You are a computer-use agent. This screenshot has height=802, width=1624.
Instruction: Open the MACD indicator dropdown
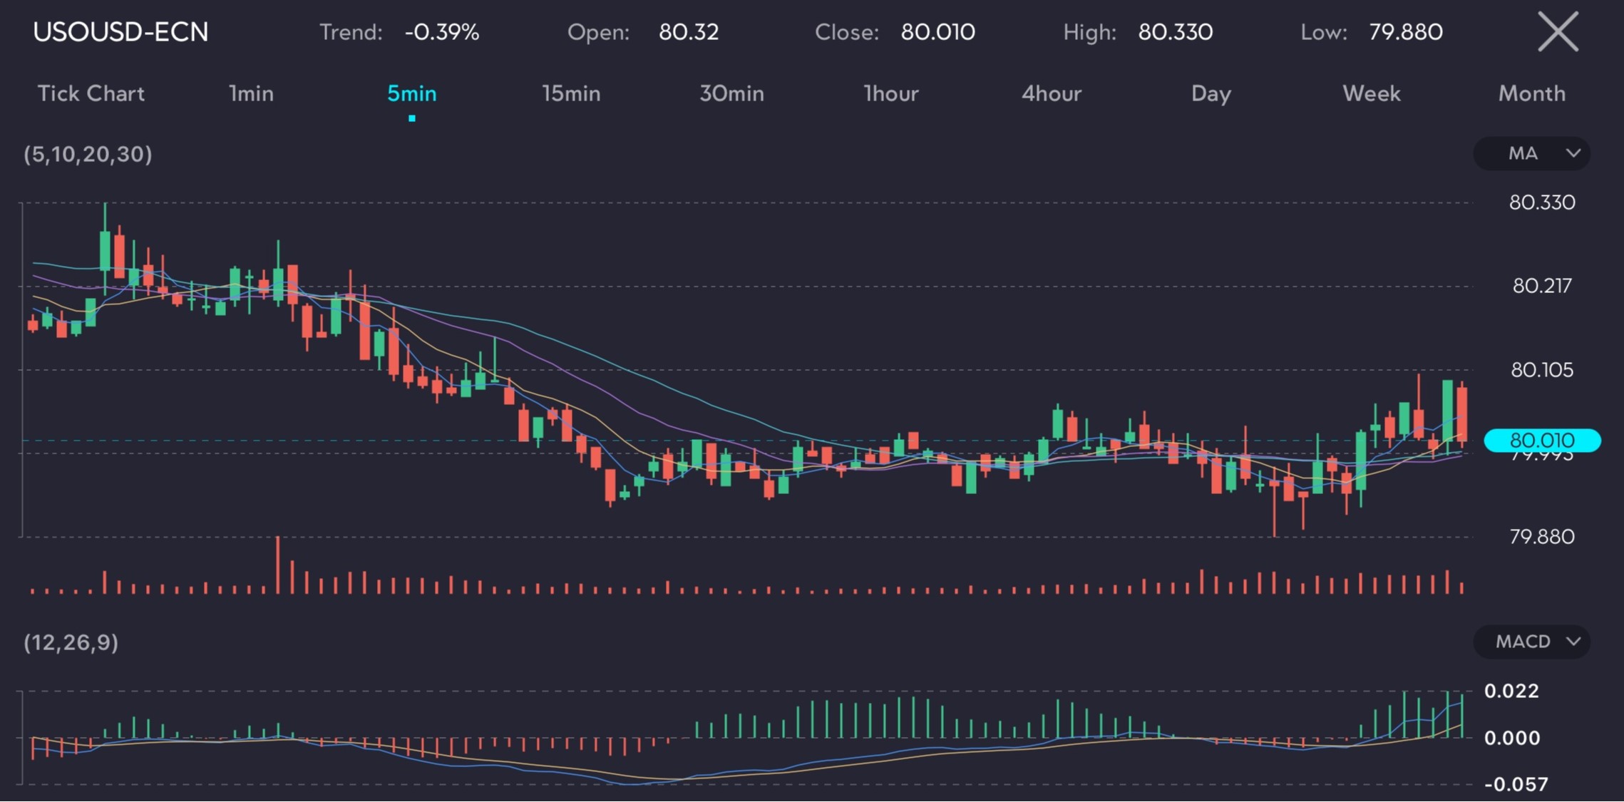[1531, 642]
